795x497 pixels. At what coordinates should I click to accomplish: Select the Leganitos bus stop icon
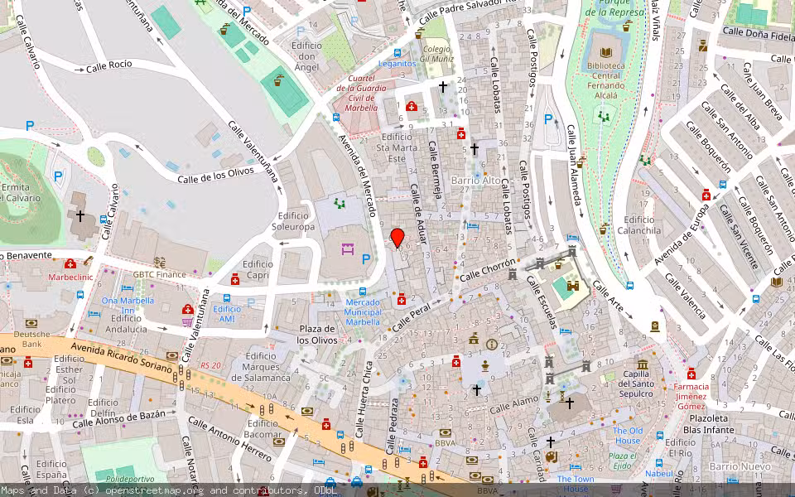point(397,53)
